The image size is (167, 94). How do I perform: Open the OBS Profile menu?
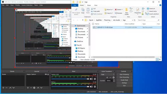click(17, 5)
